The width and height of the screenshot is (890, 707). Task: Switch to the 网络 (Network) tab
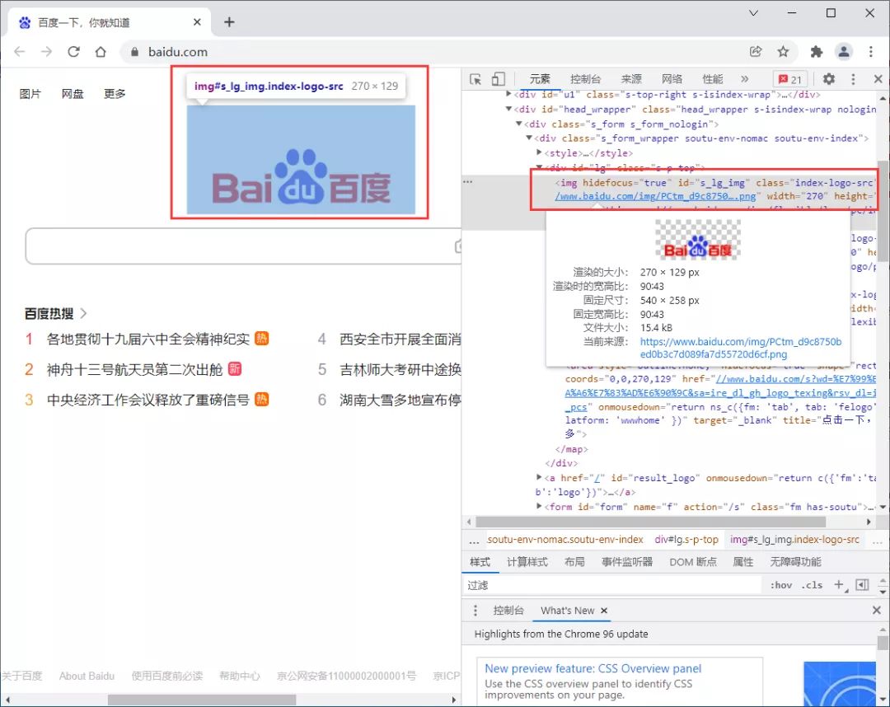(x=672, y=79)
